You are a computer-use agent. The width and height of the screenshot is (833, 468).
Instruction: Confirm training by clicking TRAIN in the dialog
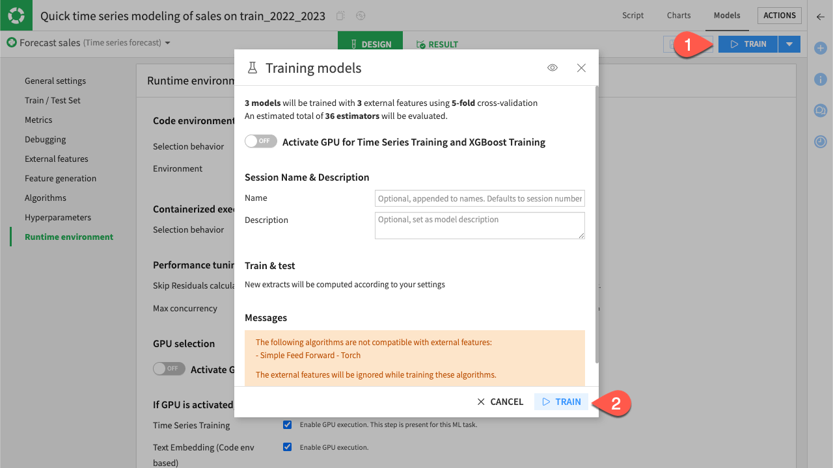pos(561,402)
